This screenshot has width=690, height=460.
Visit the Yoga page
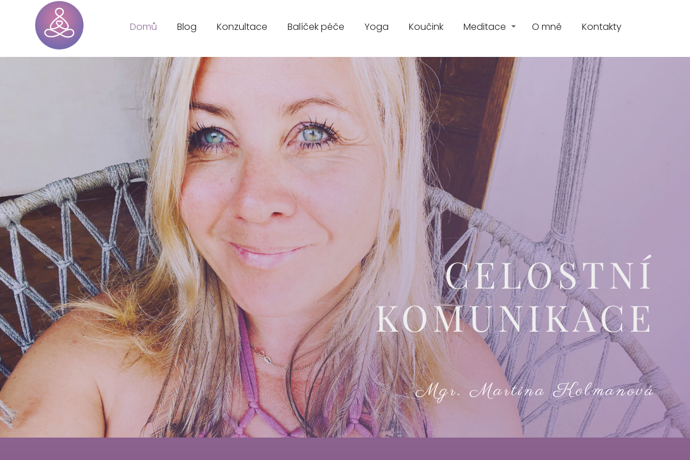[x=377, y=26]
